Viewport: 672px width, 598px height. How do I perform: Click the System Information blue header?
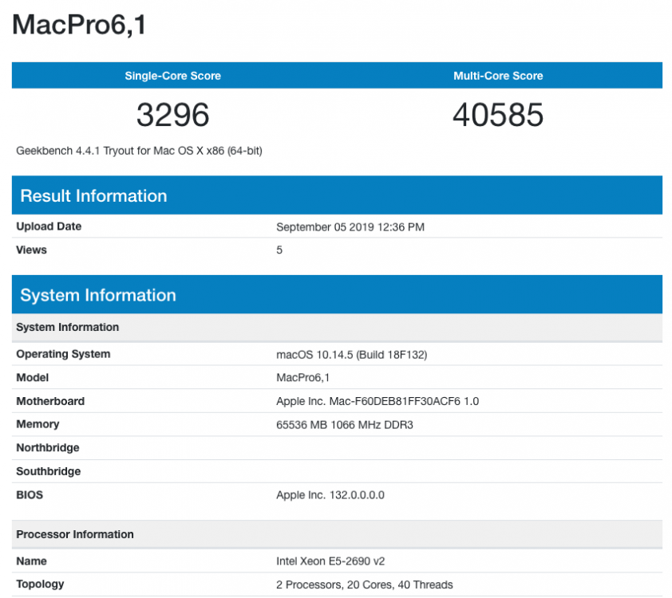pos(337,294)
